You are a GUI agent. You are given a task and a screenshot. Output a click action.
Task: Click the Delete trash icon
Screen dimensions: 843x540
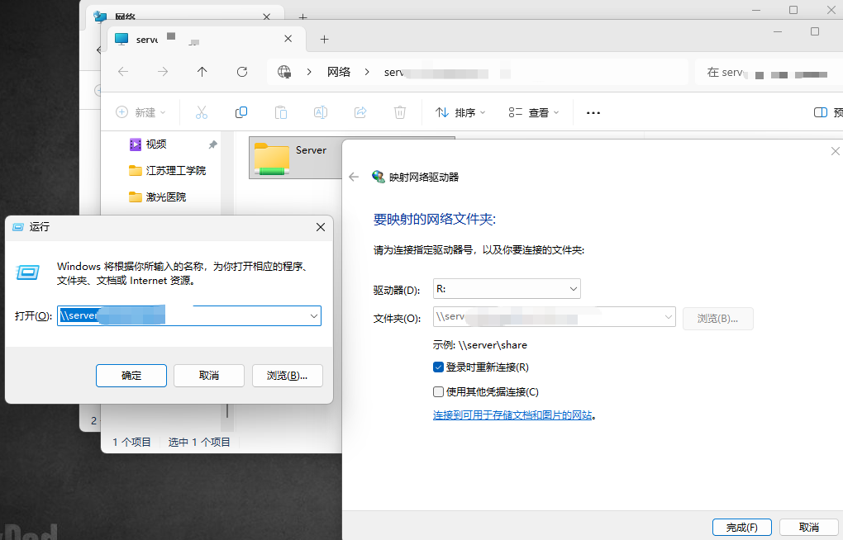(x=400, y=112)
